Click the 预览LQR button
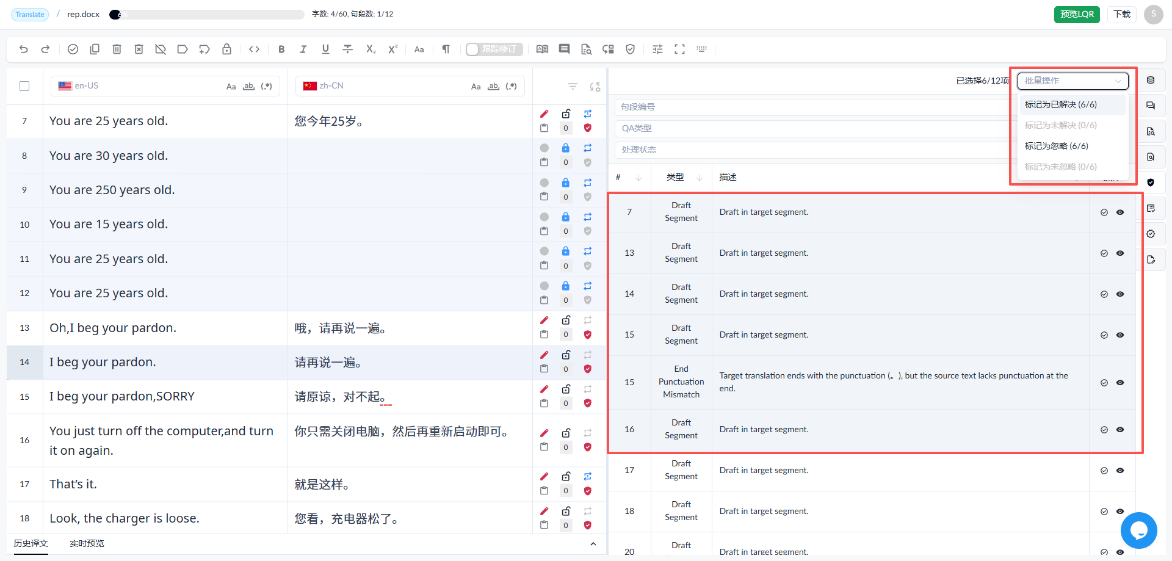 point(1077,14)
